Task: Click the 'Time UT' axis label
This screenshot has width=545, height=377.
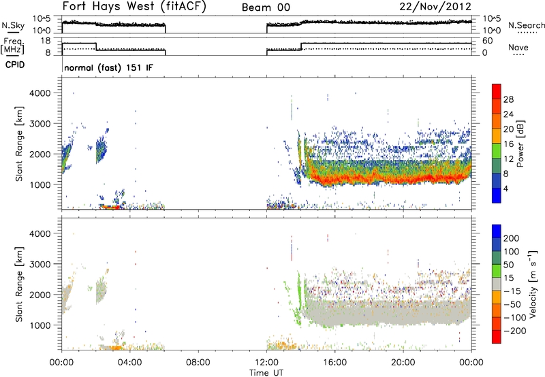Action: pyautogui.click(x=266, y=373)
